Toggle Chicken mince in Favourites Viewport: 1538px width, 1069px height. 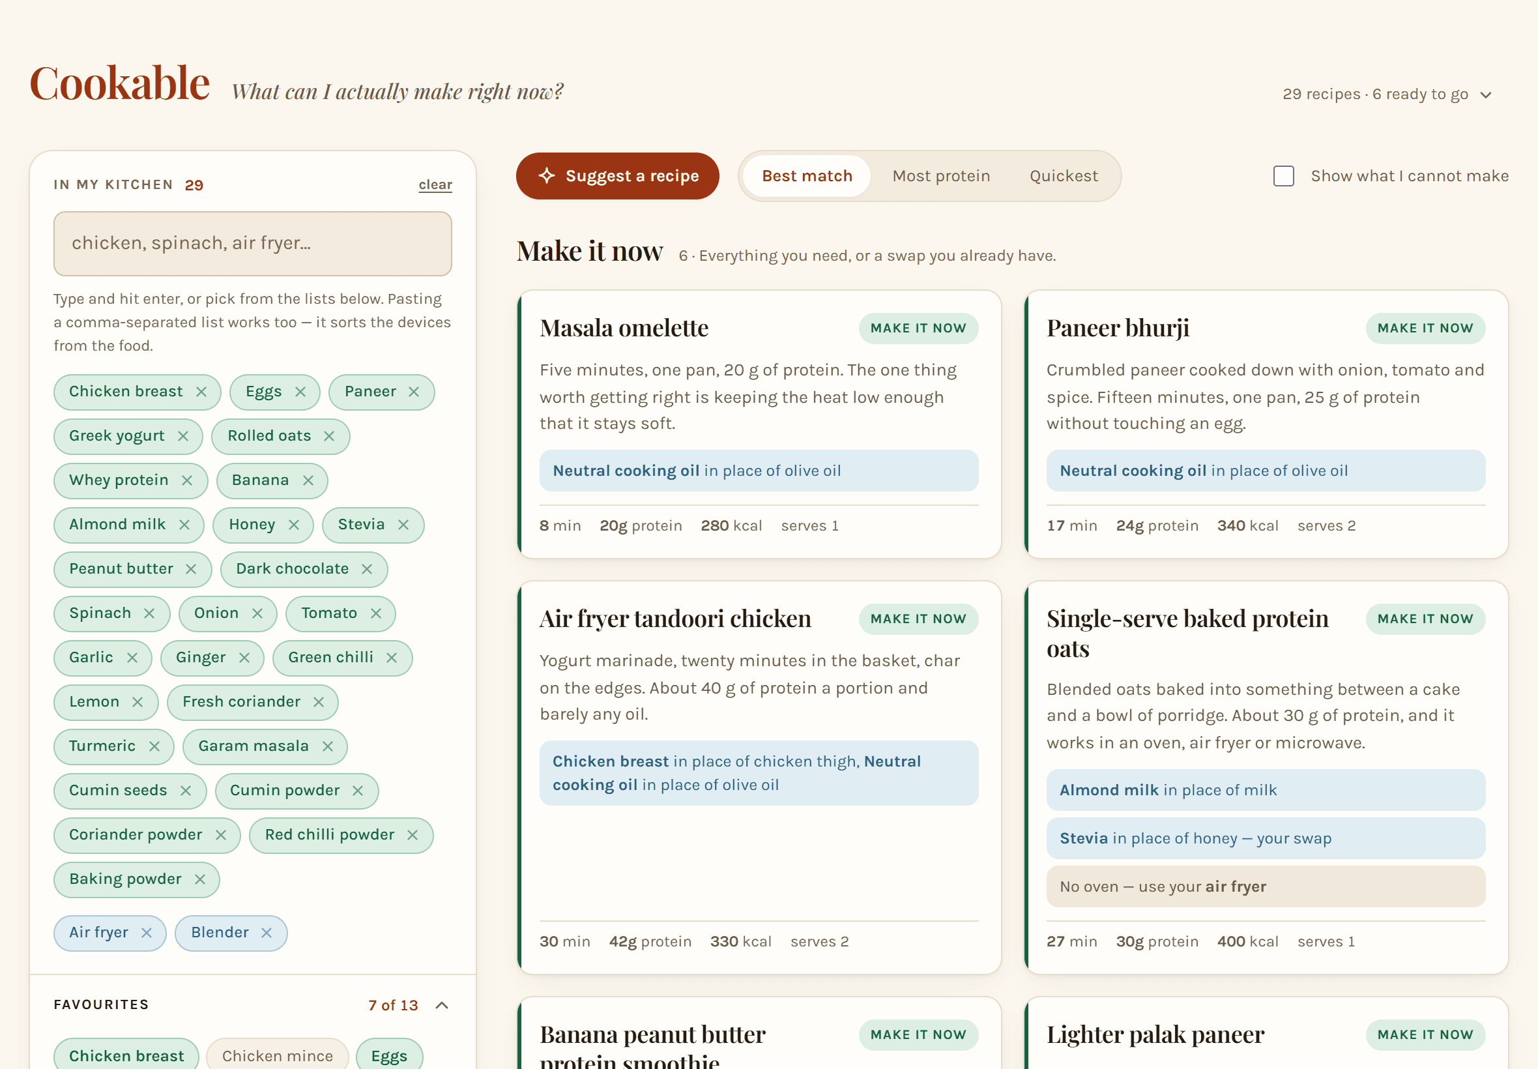click(277, 1055)
